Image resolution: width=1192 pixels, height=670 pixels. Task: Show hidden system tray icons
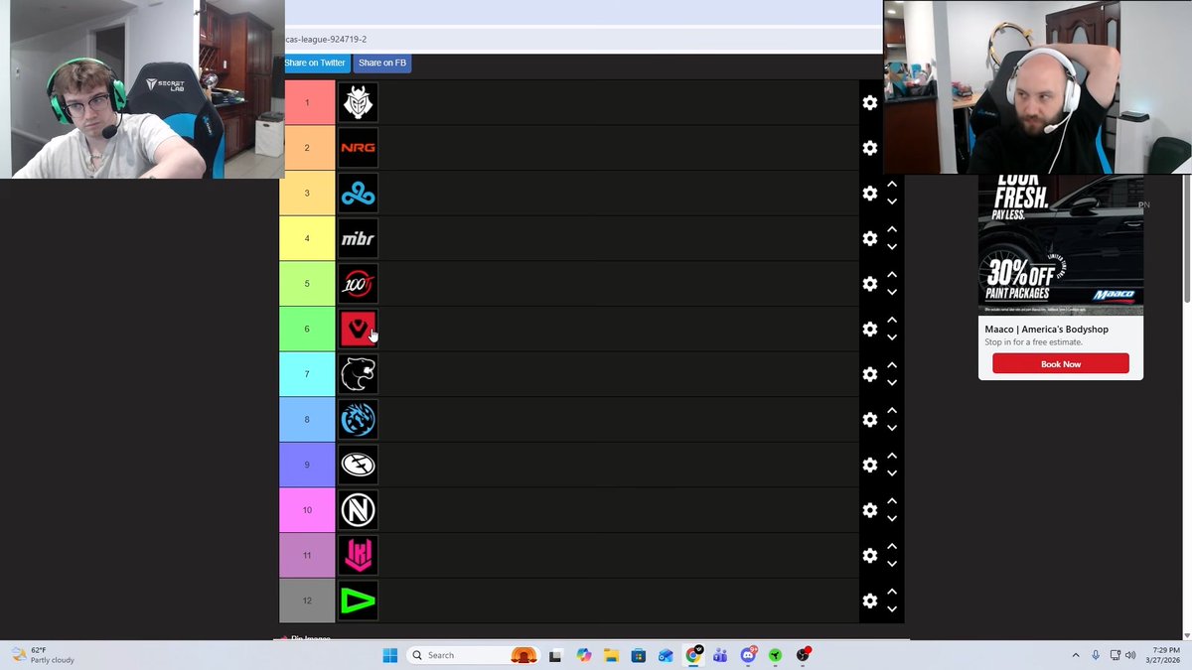(1076, 655)
